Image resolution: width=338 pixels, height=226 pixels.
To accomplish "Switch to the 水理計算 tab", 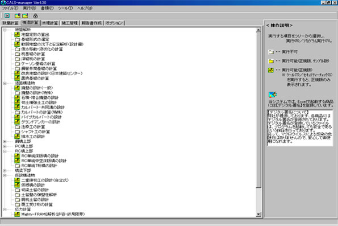I will 50,23.
